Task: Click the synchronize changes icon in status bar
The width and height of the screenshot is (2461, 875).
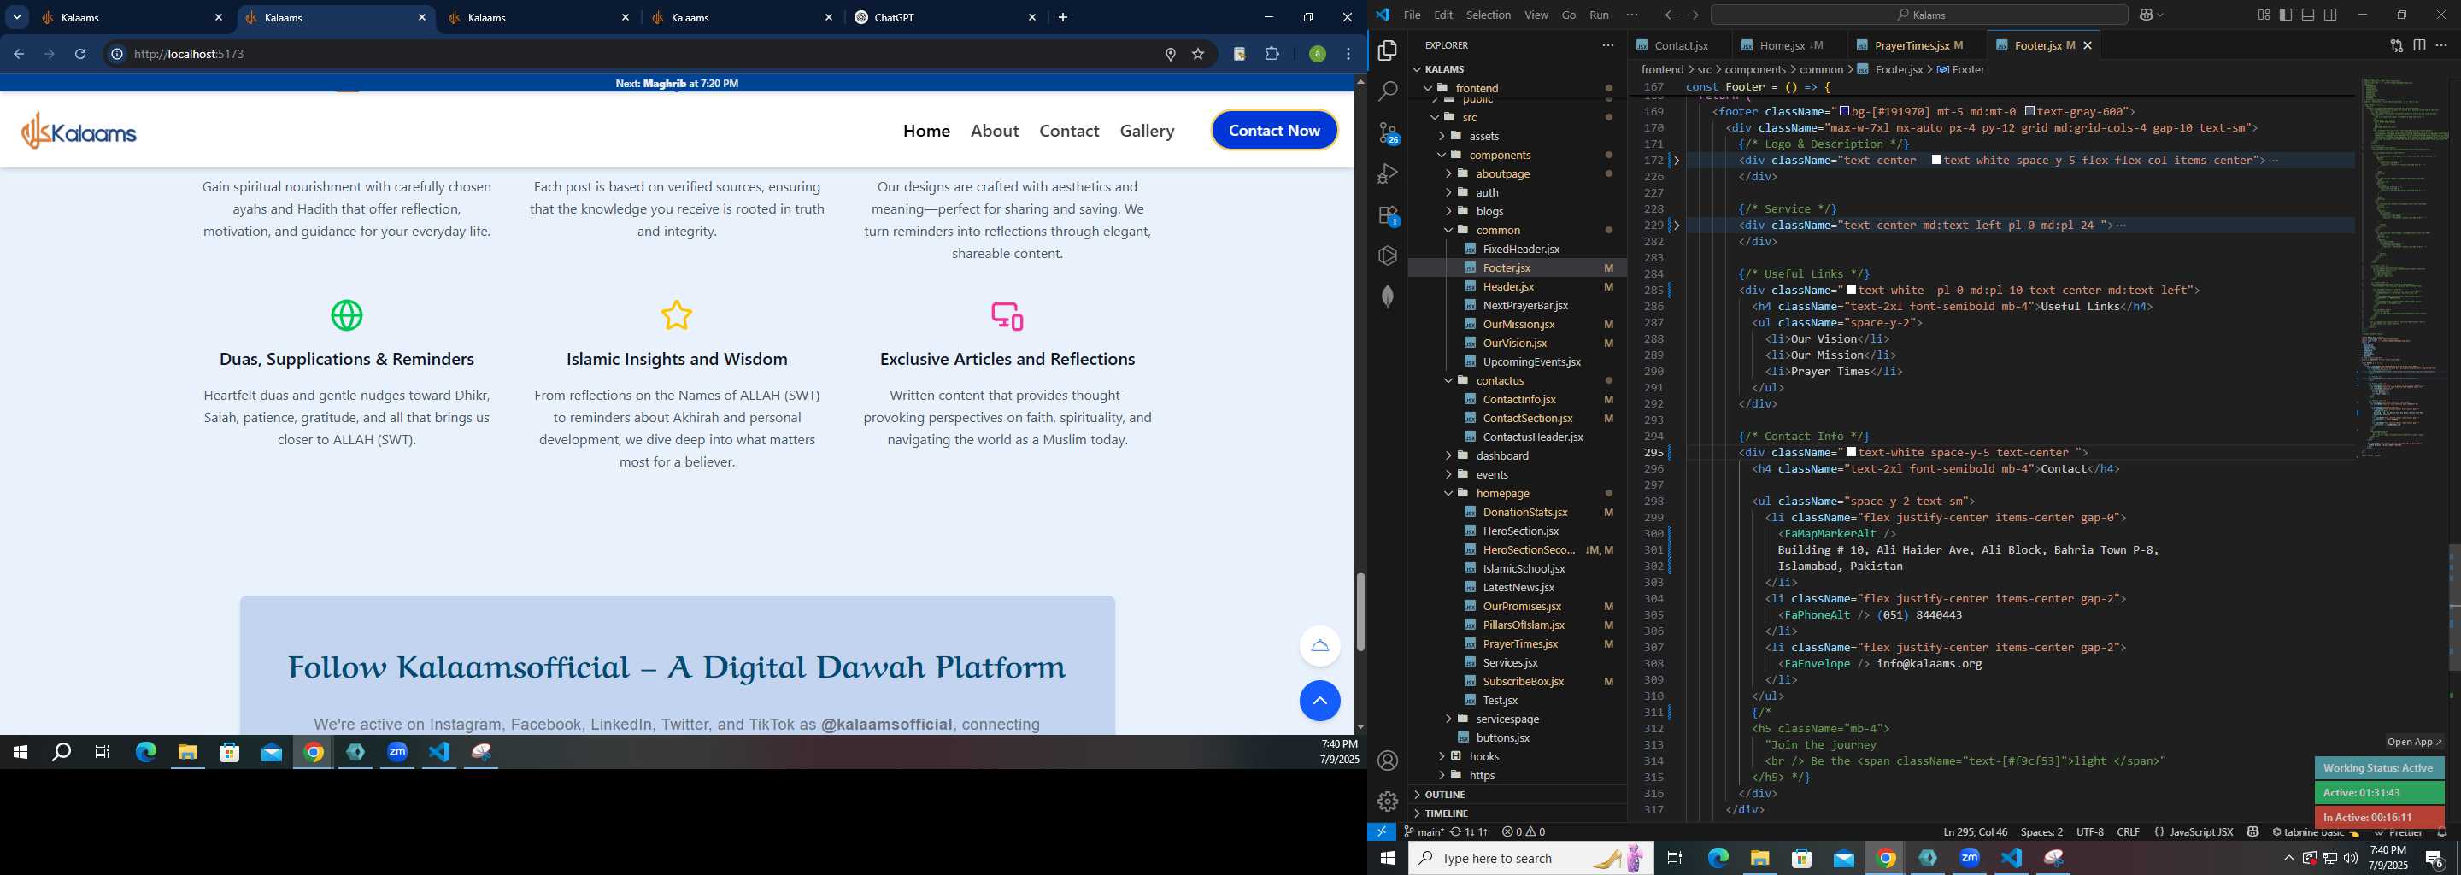Action: (x=1470, y=832)
